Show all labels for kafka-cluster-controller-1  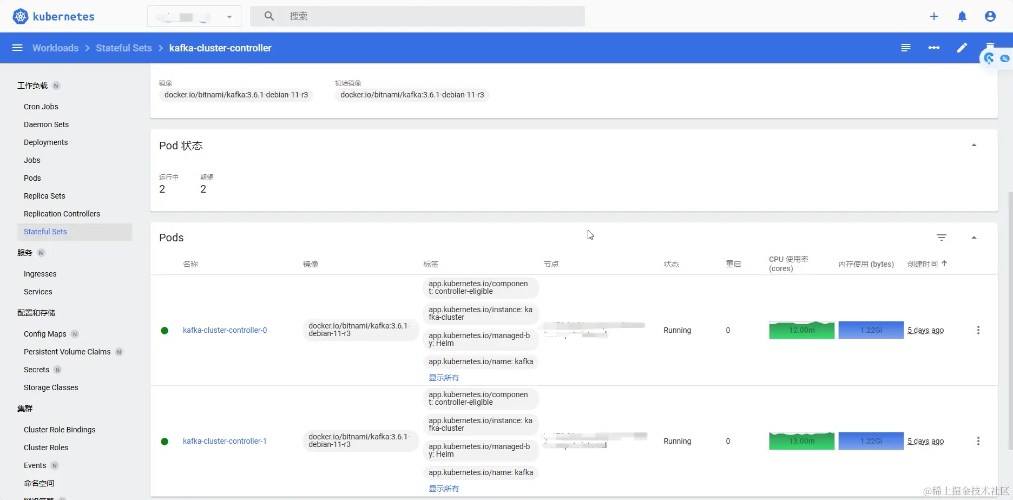[x=443, y=488]
